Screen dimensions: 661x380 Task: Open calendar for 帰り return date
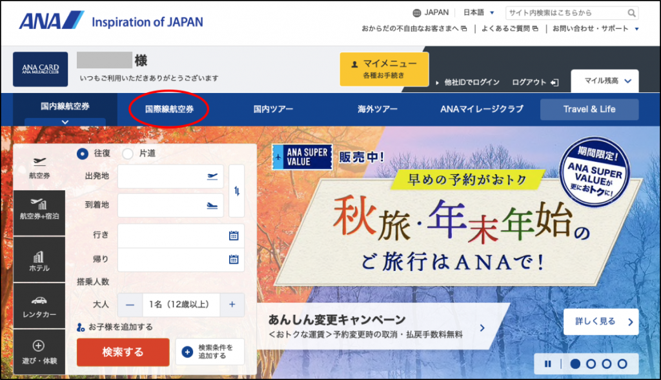(234, 259)
